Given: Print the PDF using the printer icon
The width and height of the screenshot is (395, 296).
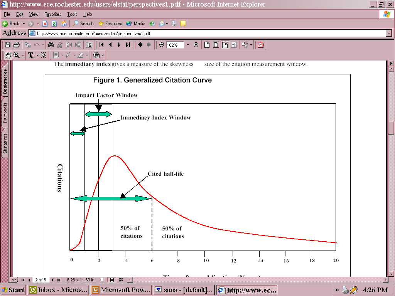Looking at the screenshot, I should pyautogui.click(x=17, y=45).
